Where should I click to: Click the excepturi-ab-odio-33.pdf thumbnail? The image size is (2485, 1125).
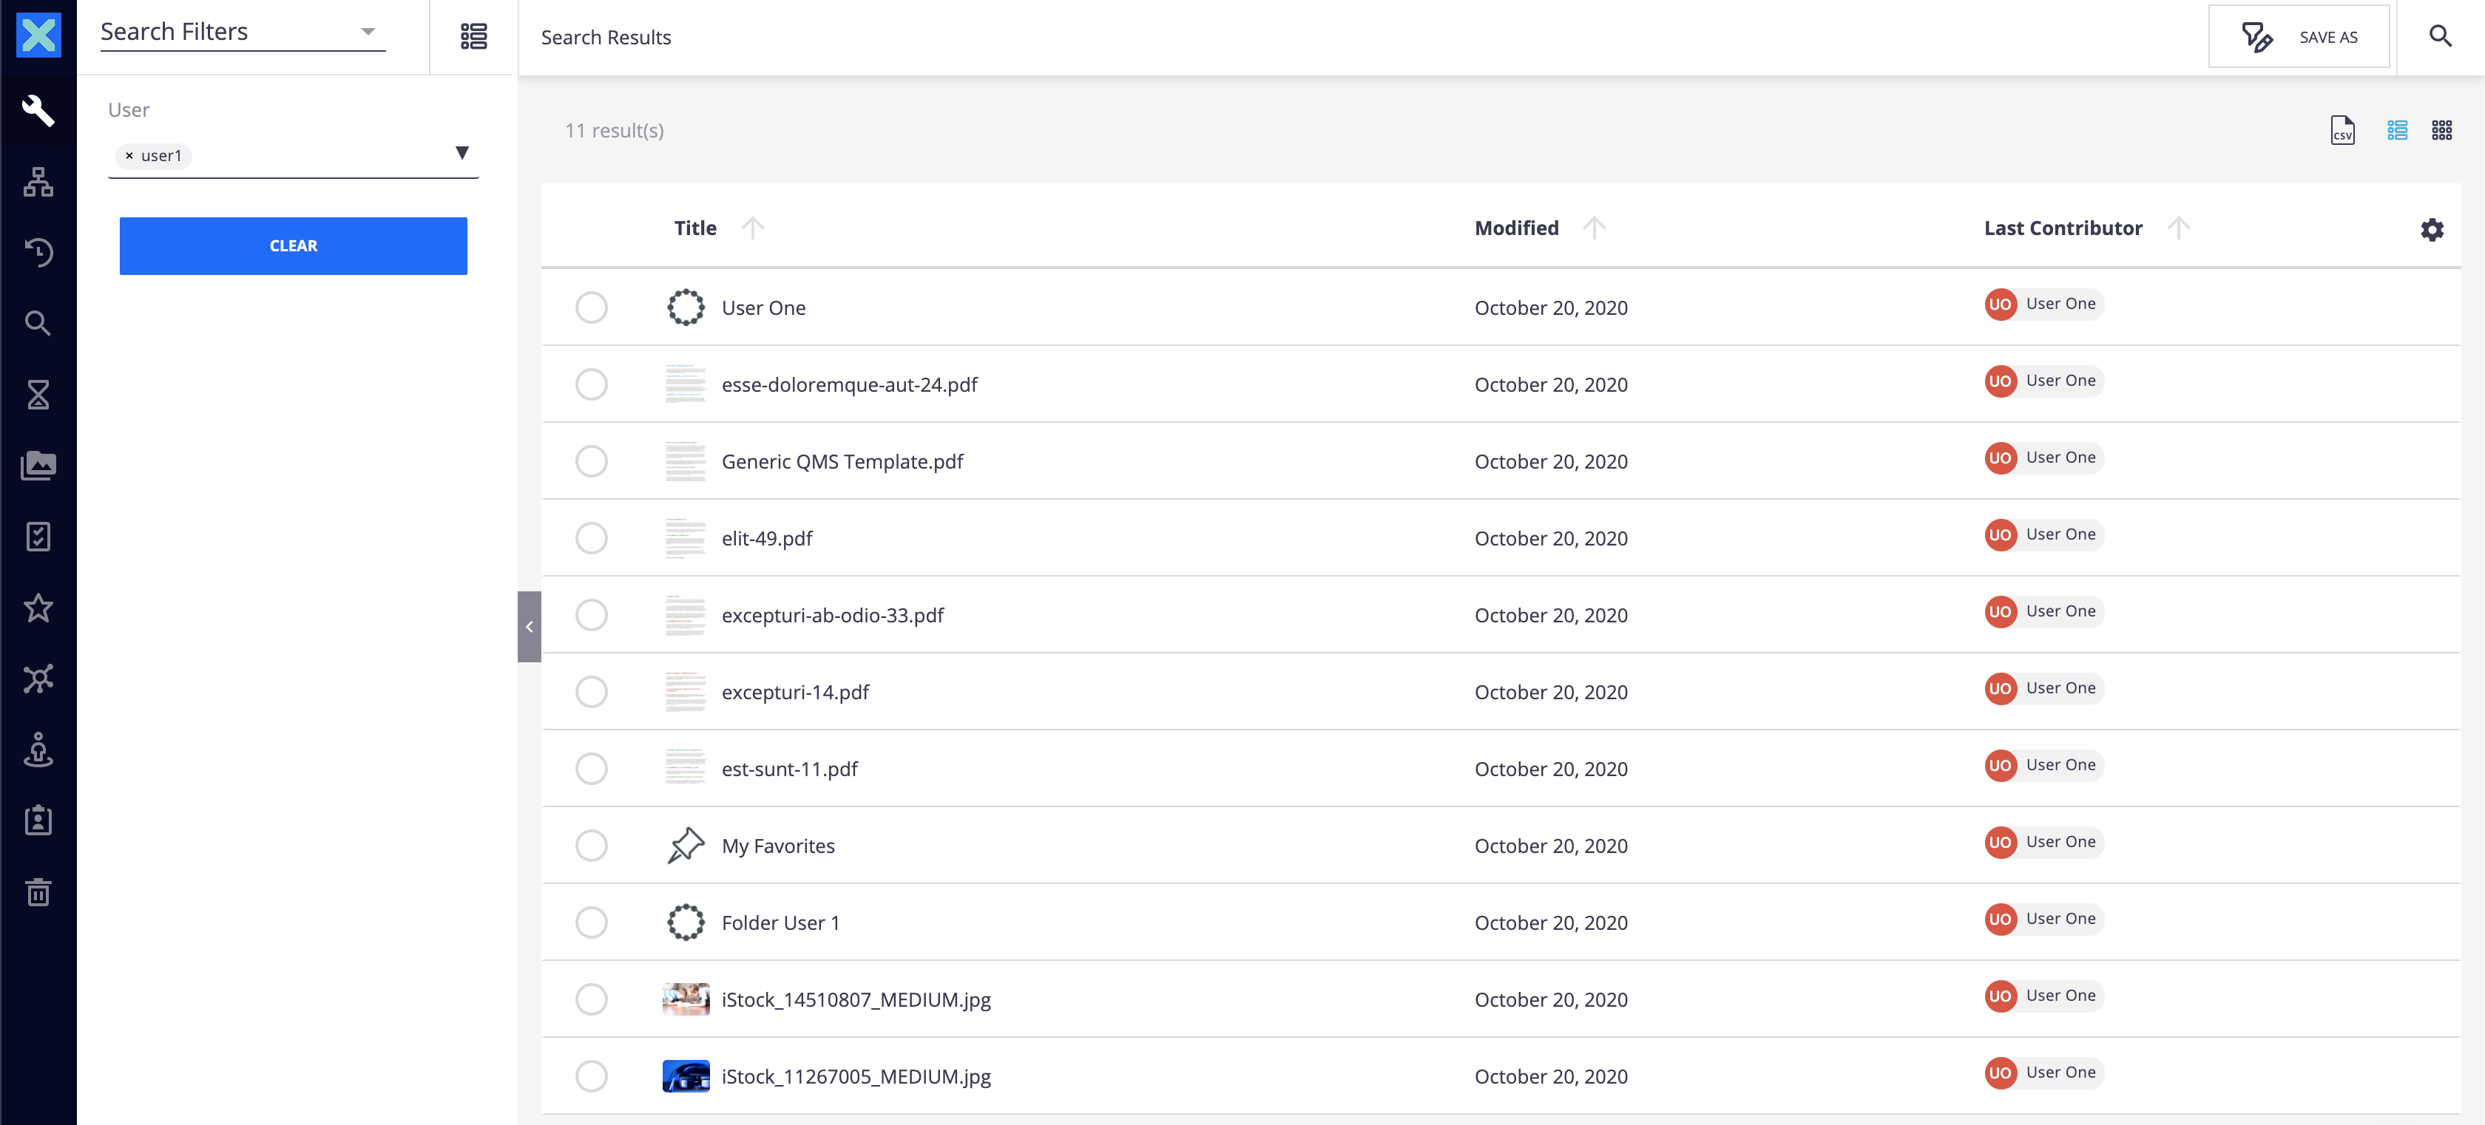point(686,615)
